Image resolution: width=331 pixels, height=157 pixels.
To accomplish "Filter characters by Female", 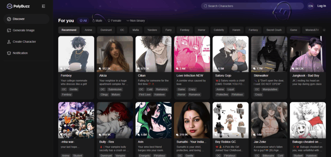I will 114,21.
